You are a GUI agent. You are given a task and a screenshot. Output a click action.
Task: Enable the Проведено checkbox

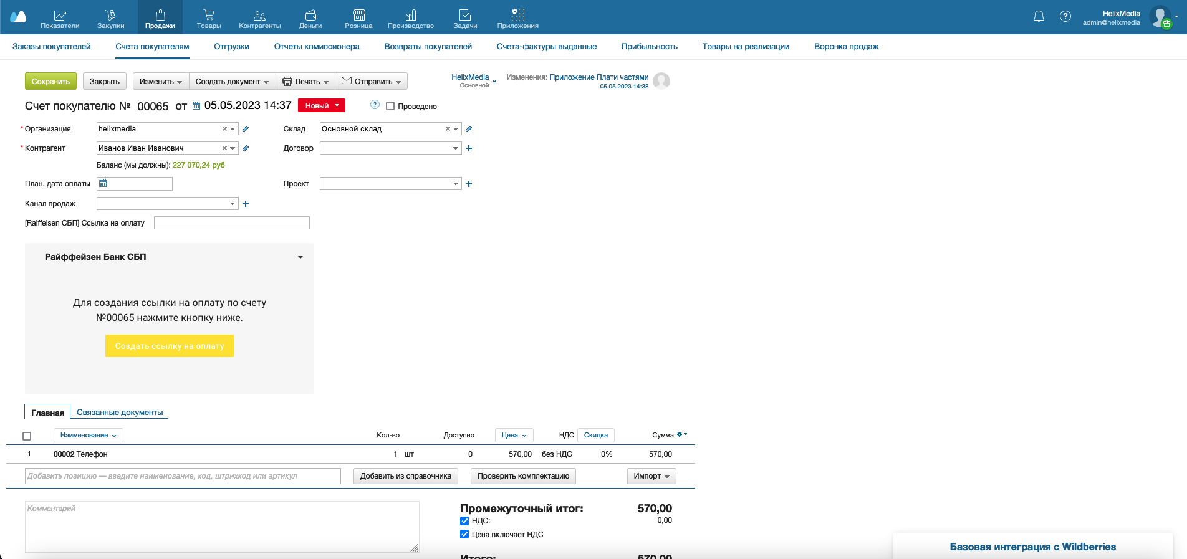pos(390,106)
